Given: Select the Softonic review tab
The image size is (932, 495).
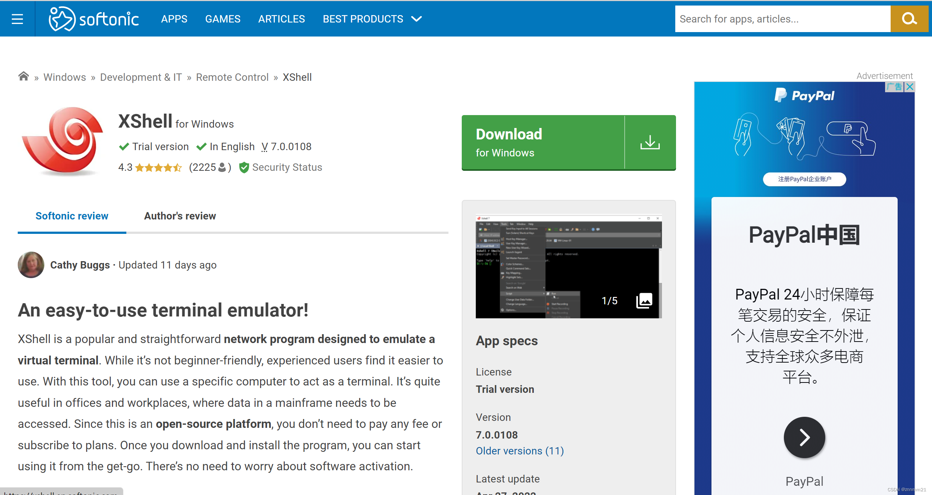Looking at the screenshot, I should (72, 216).
